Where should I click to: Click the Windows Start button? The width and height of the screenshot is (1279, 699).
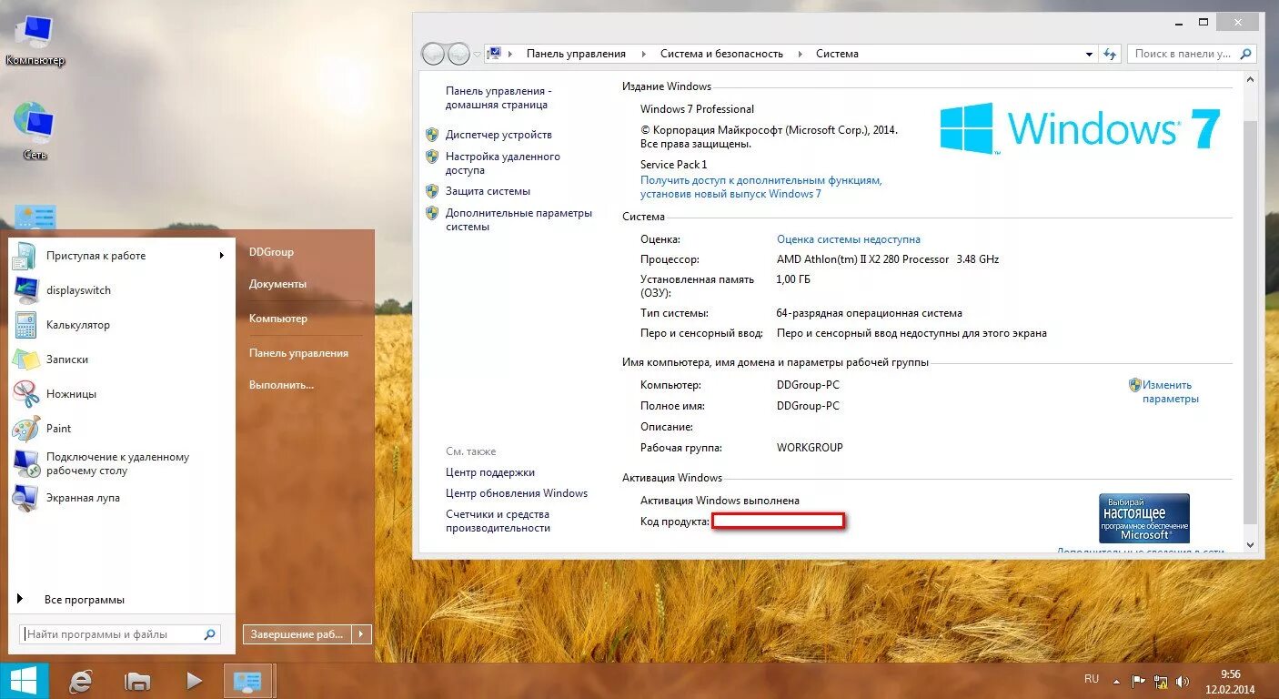[x=24, y=681]
